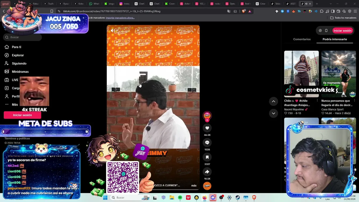
Task: Open WPS Office from the taskbar
Action: point(188,198)
